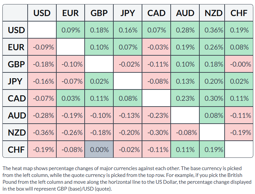Click the GBP/CHF -0.00% cell
The image size is (255, 194).
[239, 64]
